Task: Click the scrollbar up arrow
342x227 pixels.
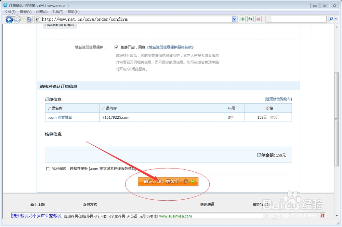Action: pos(337,27)
